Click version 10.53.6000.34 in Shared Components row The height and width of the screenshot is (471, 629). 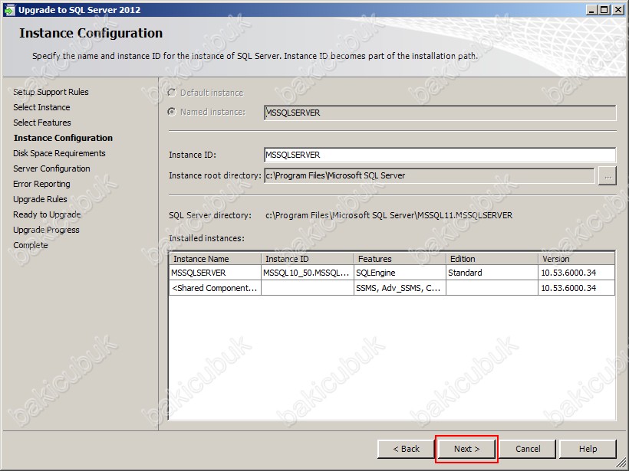(576, 288)
